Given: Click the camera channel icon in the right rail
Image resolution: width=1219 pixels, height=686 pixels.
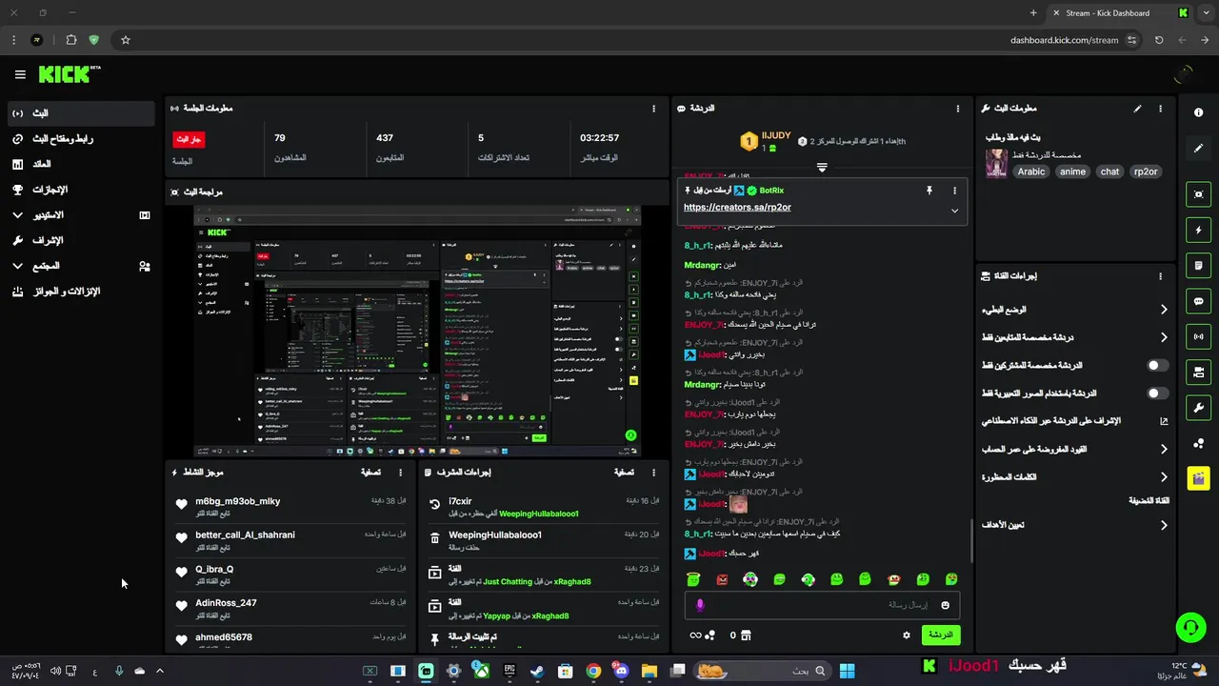Looking at the screenshot, I should (1198, 372).
